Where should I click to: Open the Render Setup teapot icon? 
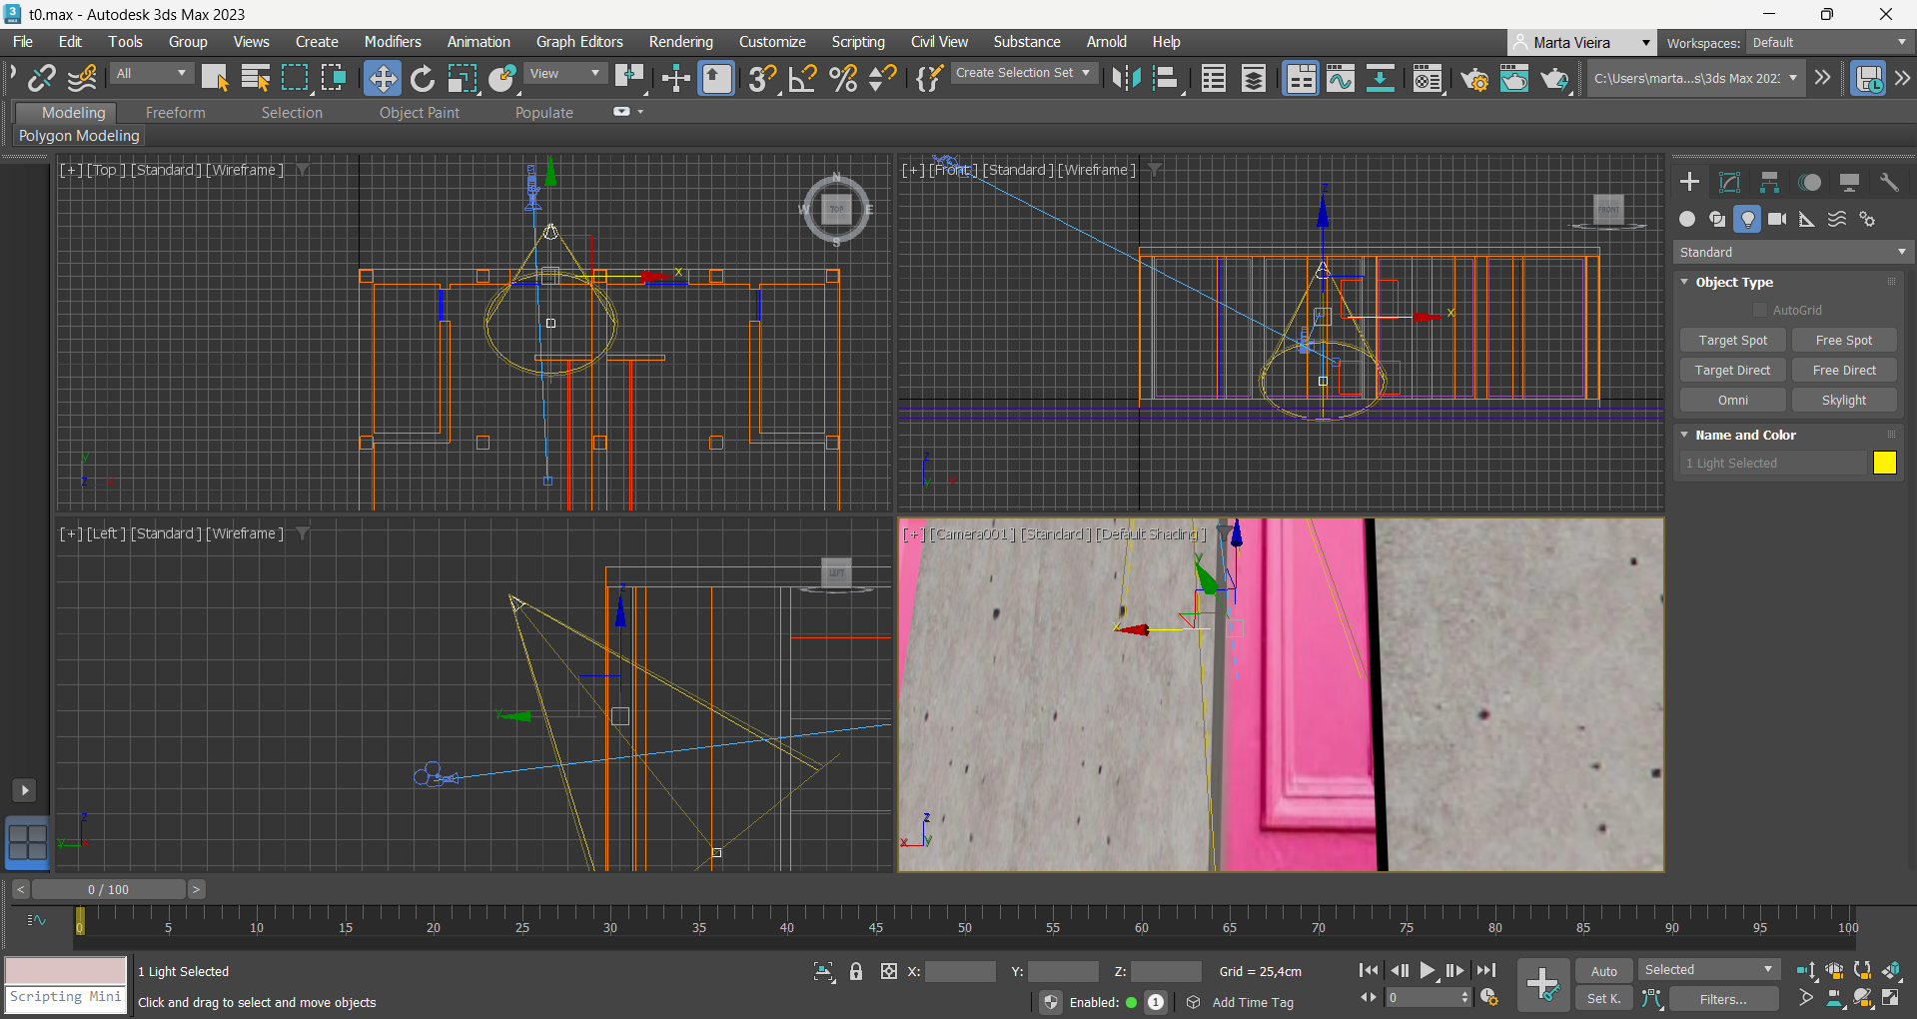[x=1473, y=78]
